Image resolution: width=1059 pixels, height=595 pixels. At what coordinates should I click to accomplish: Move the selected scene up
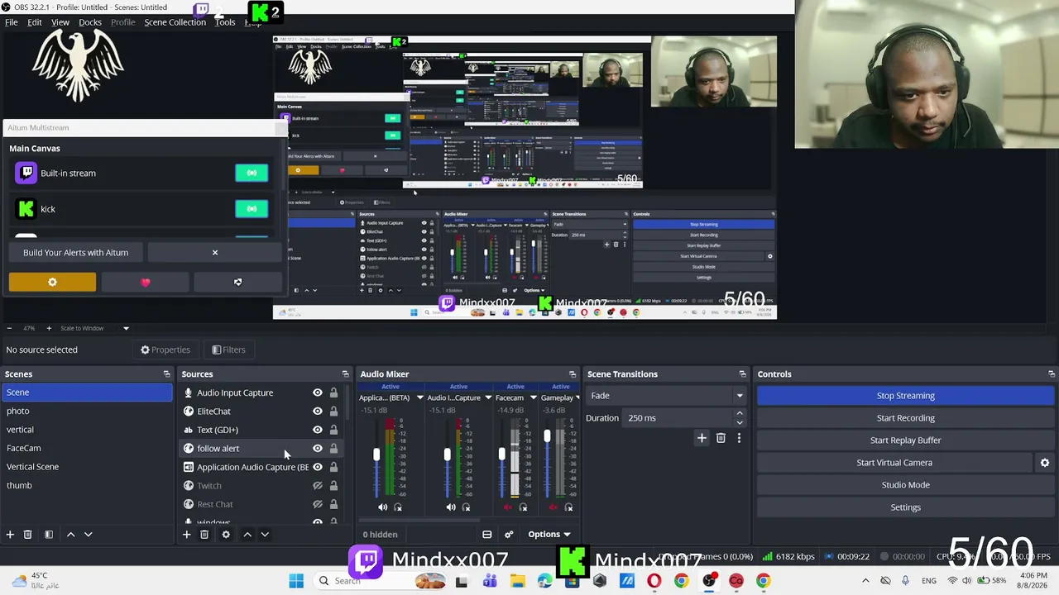pyautogui.click(x=71, y=535)
